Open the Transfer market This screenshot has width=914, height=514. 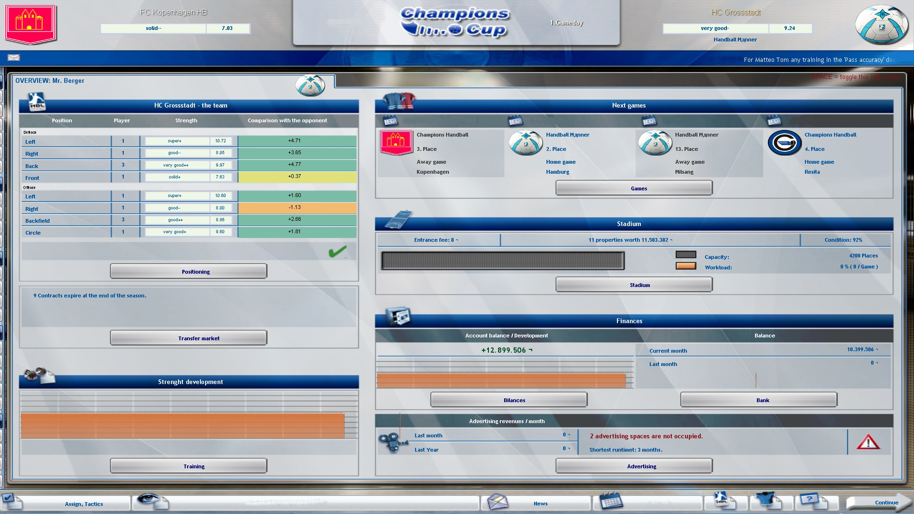[188, 337]
